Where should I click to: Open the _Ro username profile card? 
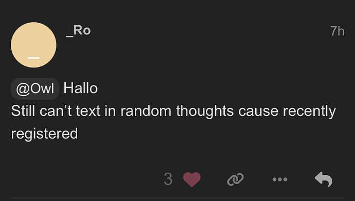78,30
